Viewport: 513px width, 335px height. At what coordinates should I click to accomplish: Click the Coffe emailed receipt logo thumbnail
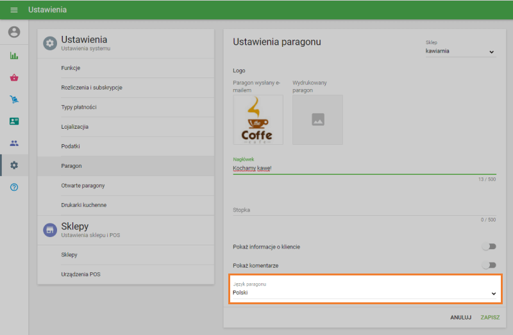257,120
